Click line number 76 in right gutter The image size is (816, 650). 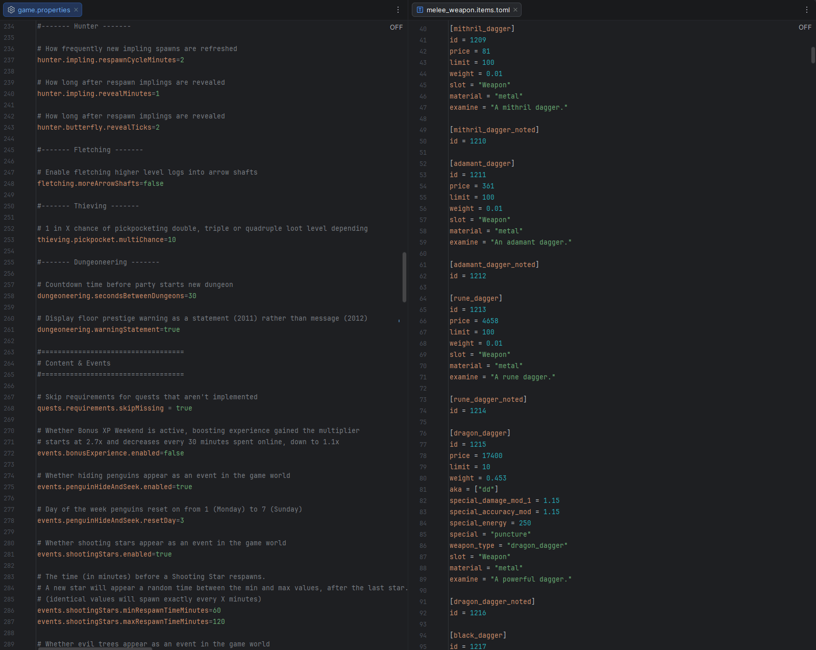[x=423, y=434]
